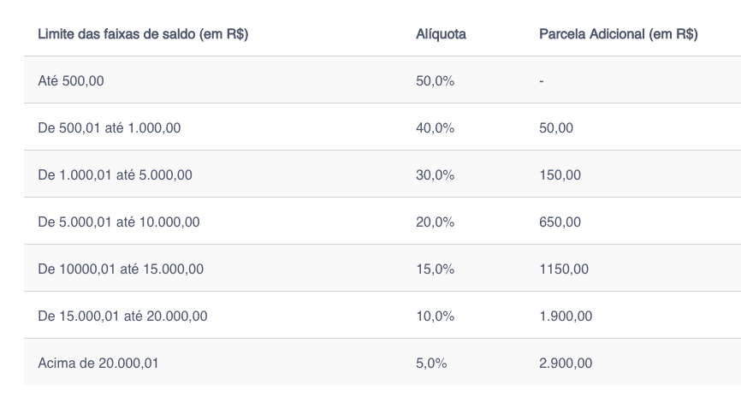Click 'De 1.000,01 até 5.000,00' range

point(115,174)
